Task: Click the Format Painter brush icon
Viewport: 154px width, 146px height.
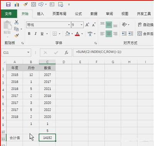Action: (x=17, y=35)
